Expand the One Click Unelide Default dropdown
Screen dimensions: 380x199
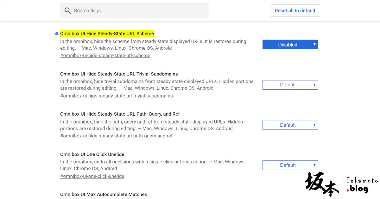[290, 165]
